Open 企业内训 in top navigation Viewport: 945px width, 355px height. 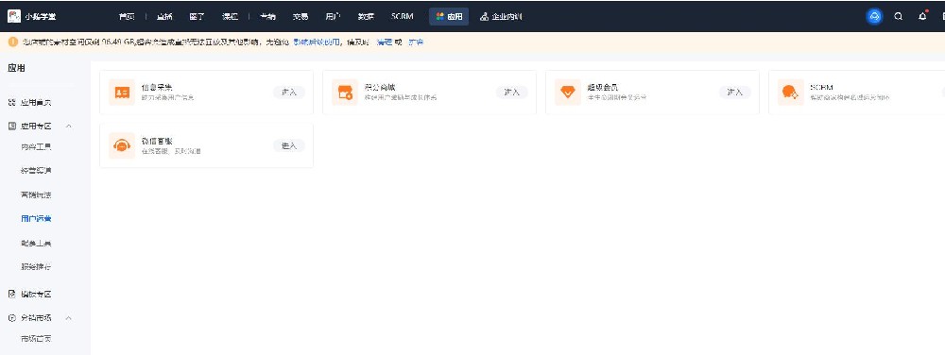[x=501, y=17]
